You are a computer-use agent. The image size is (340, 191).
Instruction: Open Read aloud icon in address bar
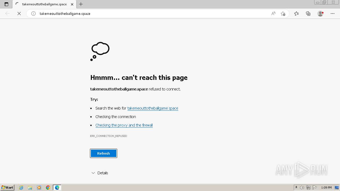click(x=273, y=14)
